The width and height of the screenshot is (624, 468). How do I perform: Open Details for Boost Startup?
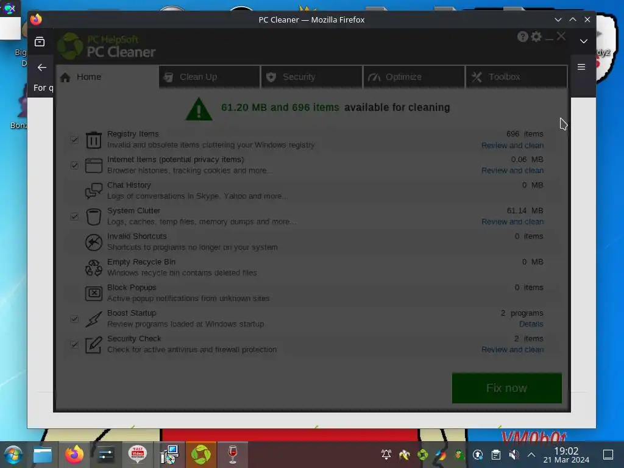(x=531, y=324)
